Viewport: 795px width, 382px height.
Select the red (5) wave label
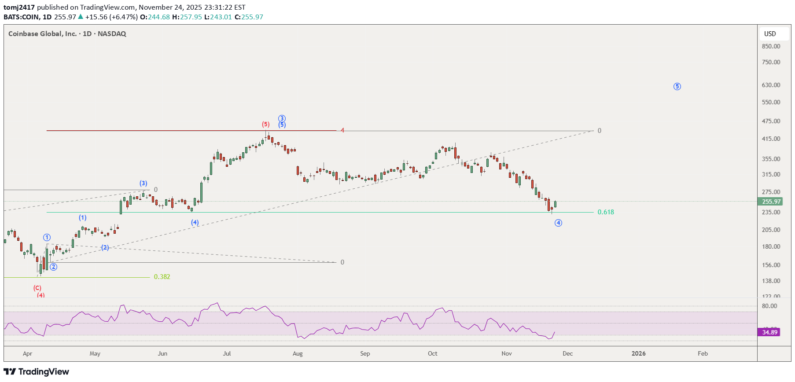pyautogui.click(x=266, y=125)
